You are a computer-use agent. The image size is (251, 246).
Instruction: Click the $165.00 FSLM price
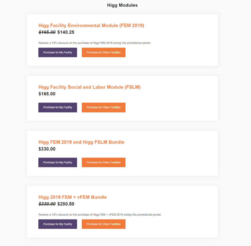click(47, 94)
